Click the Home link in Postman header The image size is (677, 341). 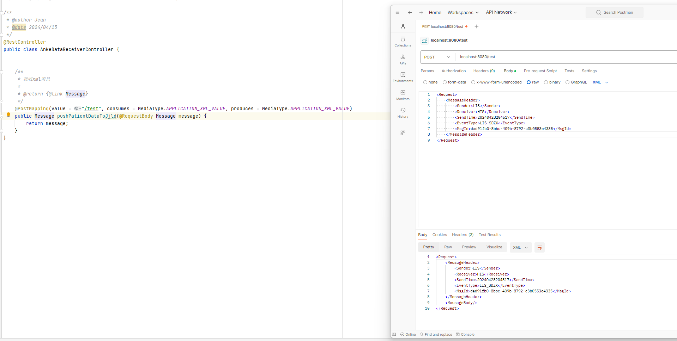click(435, 13)
